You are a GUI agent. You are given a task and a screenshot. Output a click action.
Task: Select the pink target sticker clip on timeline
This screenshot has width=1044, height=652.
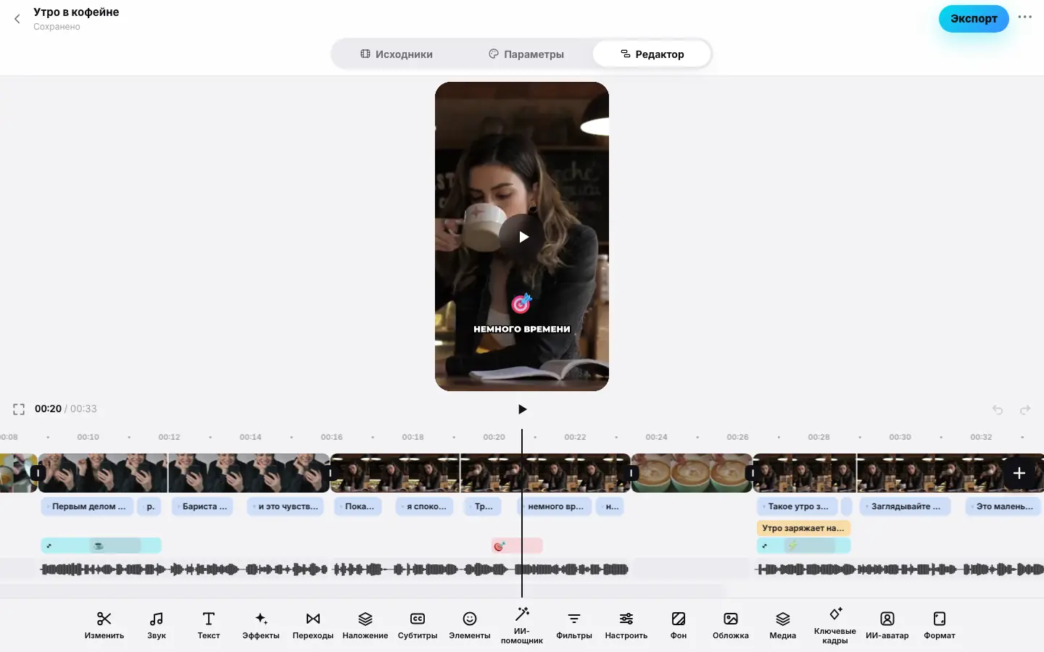coord(517,546)
